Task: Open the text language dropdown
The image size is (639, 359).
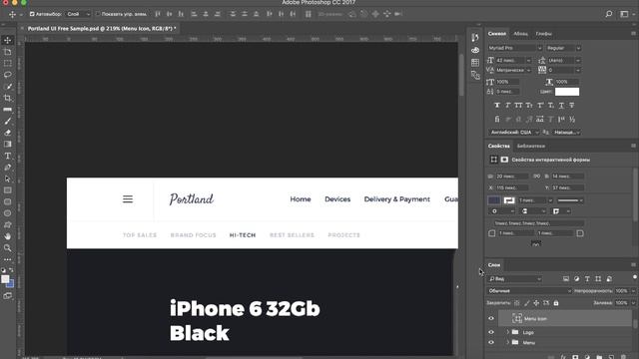Action: 514,133
